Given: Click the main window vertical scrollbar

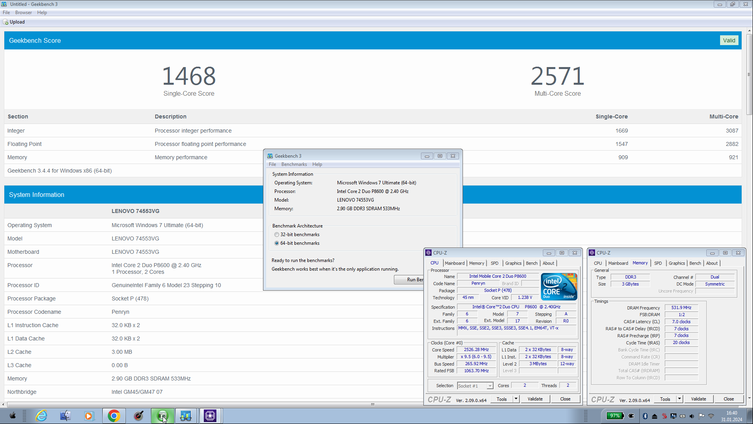Looking at the screenshot, I should (x=749, y=75).
